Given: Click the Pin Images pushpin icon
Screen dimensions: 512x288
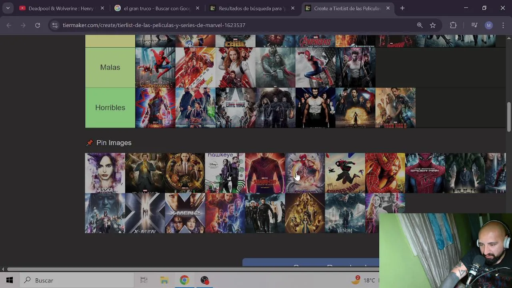Looking at the screenshot, I should click(90, 143).
